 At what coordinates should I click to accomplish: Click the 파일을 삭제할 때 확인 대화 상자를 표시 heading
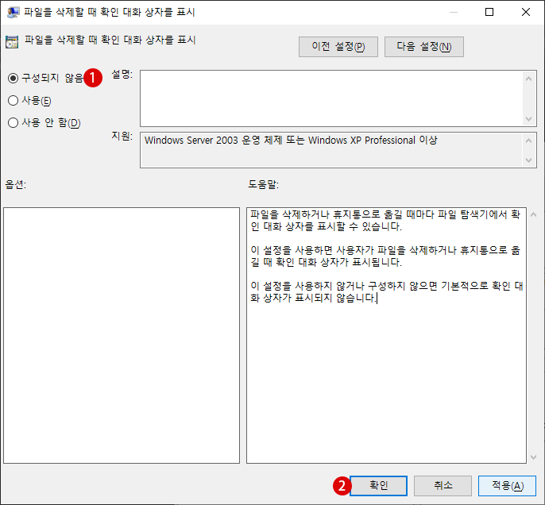click(x=110, y=40)
